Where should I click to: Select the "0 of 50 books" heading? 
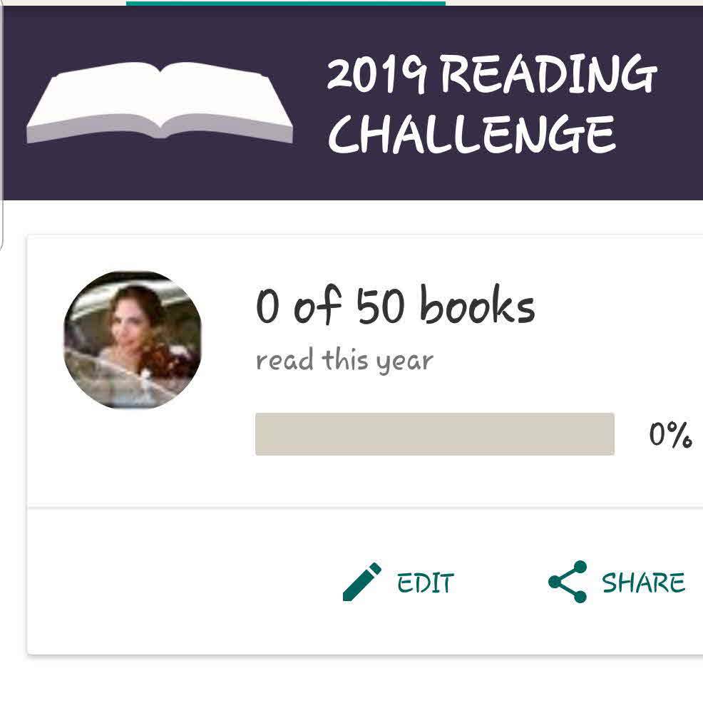click(x=394, y=307)
